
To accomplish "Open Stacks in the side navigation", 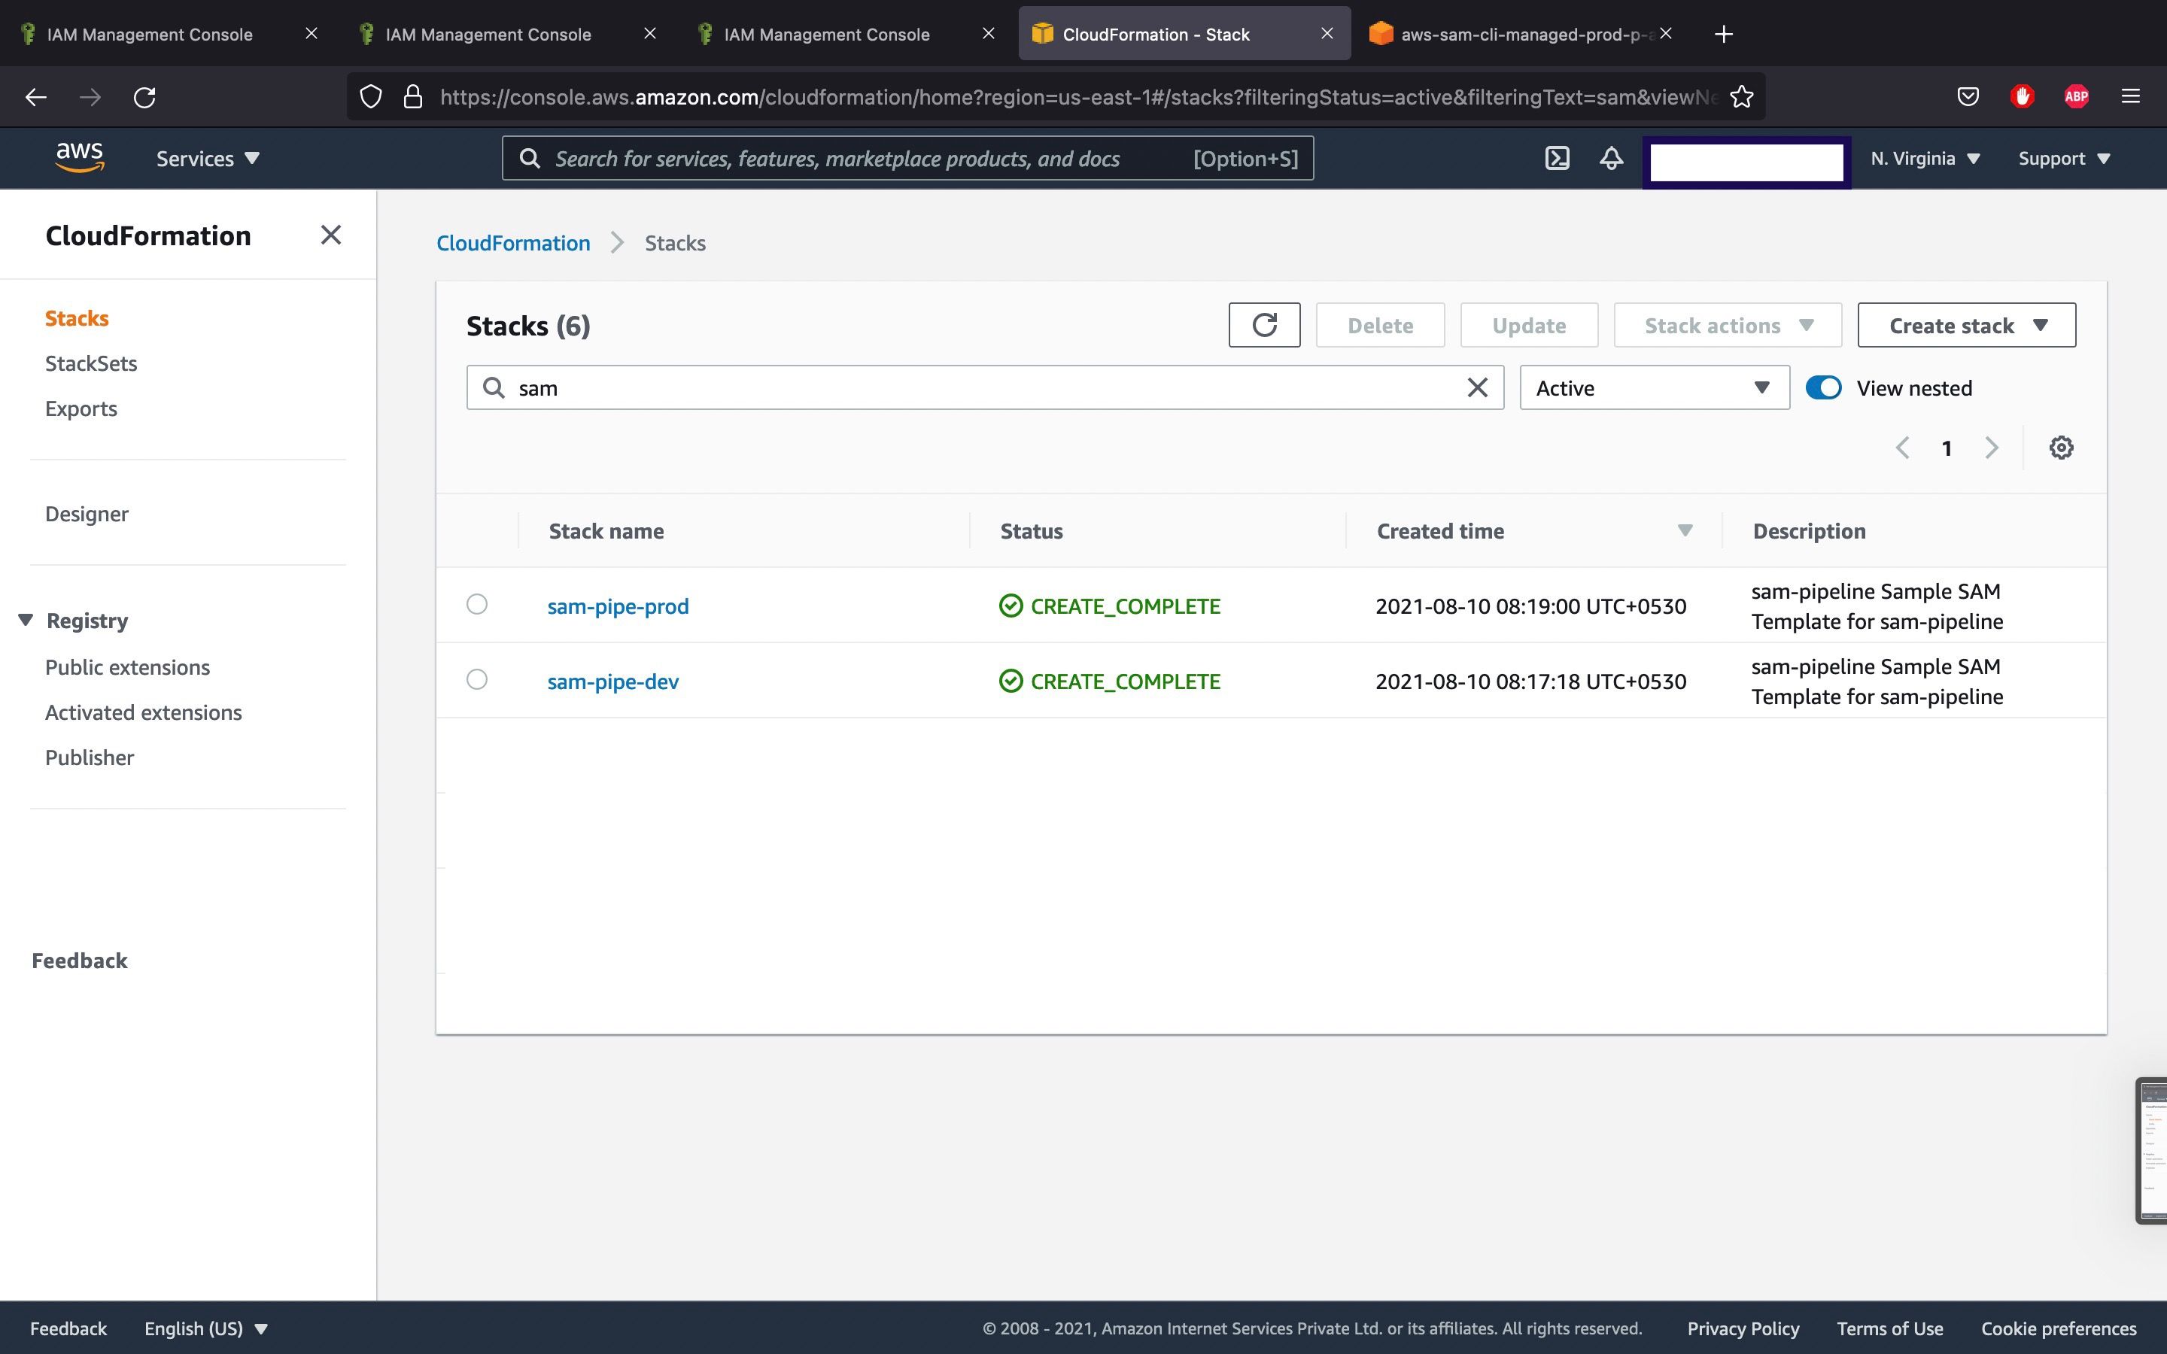I will pos(77,318).
